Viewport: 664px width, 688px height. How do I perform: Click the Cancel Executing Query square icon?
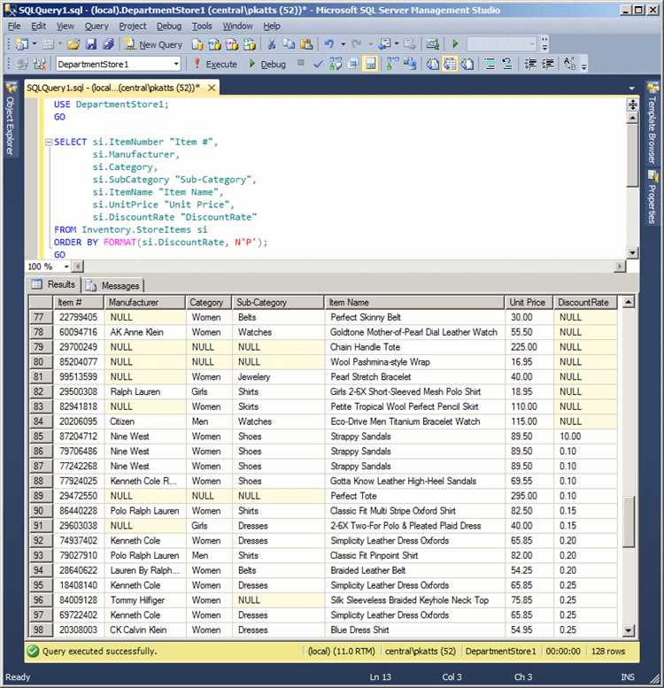(300, 63)
